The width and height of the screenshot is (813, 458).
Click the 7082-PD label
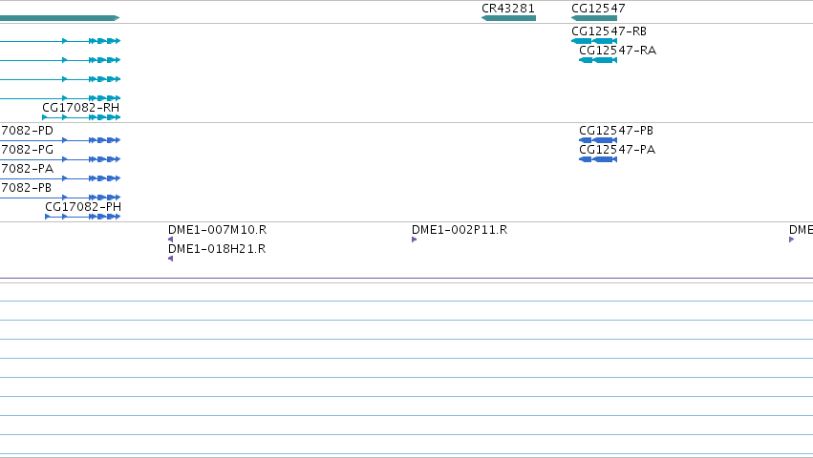[27, 131]
